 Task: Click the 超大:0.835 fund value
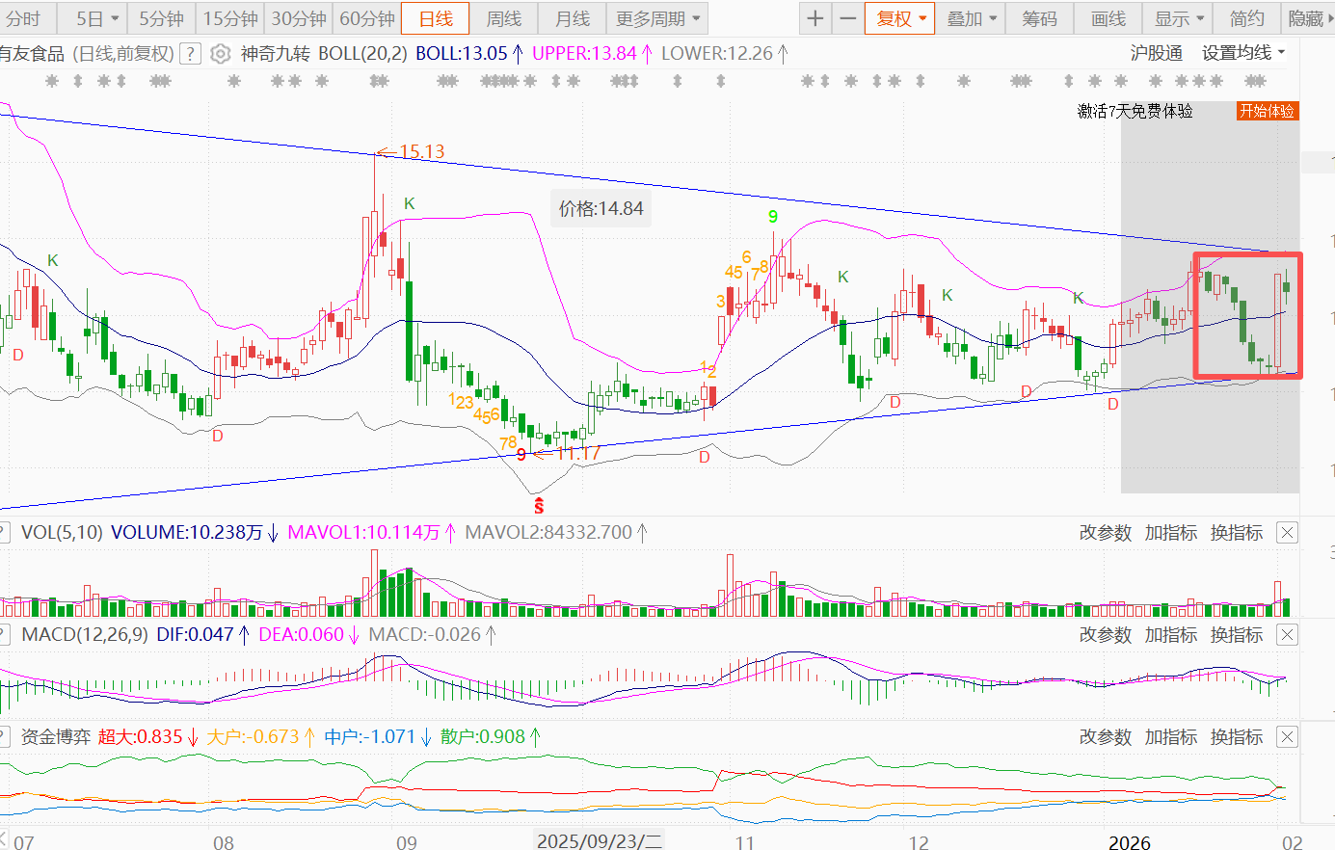[x=141, y=736]
